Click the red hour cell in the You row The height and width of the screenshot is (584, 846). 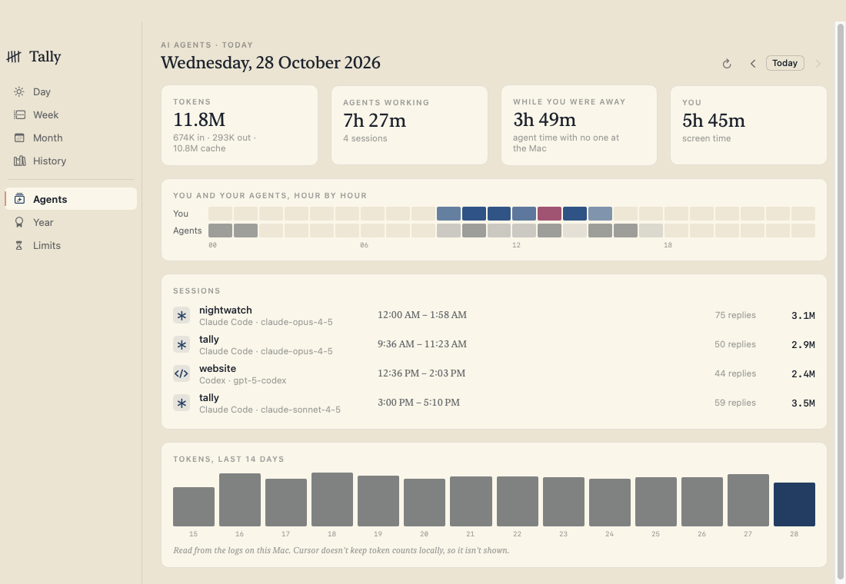coord(549,214)
